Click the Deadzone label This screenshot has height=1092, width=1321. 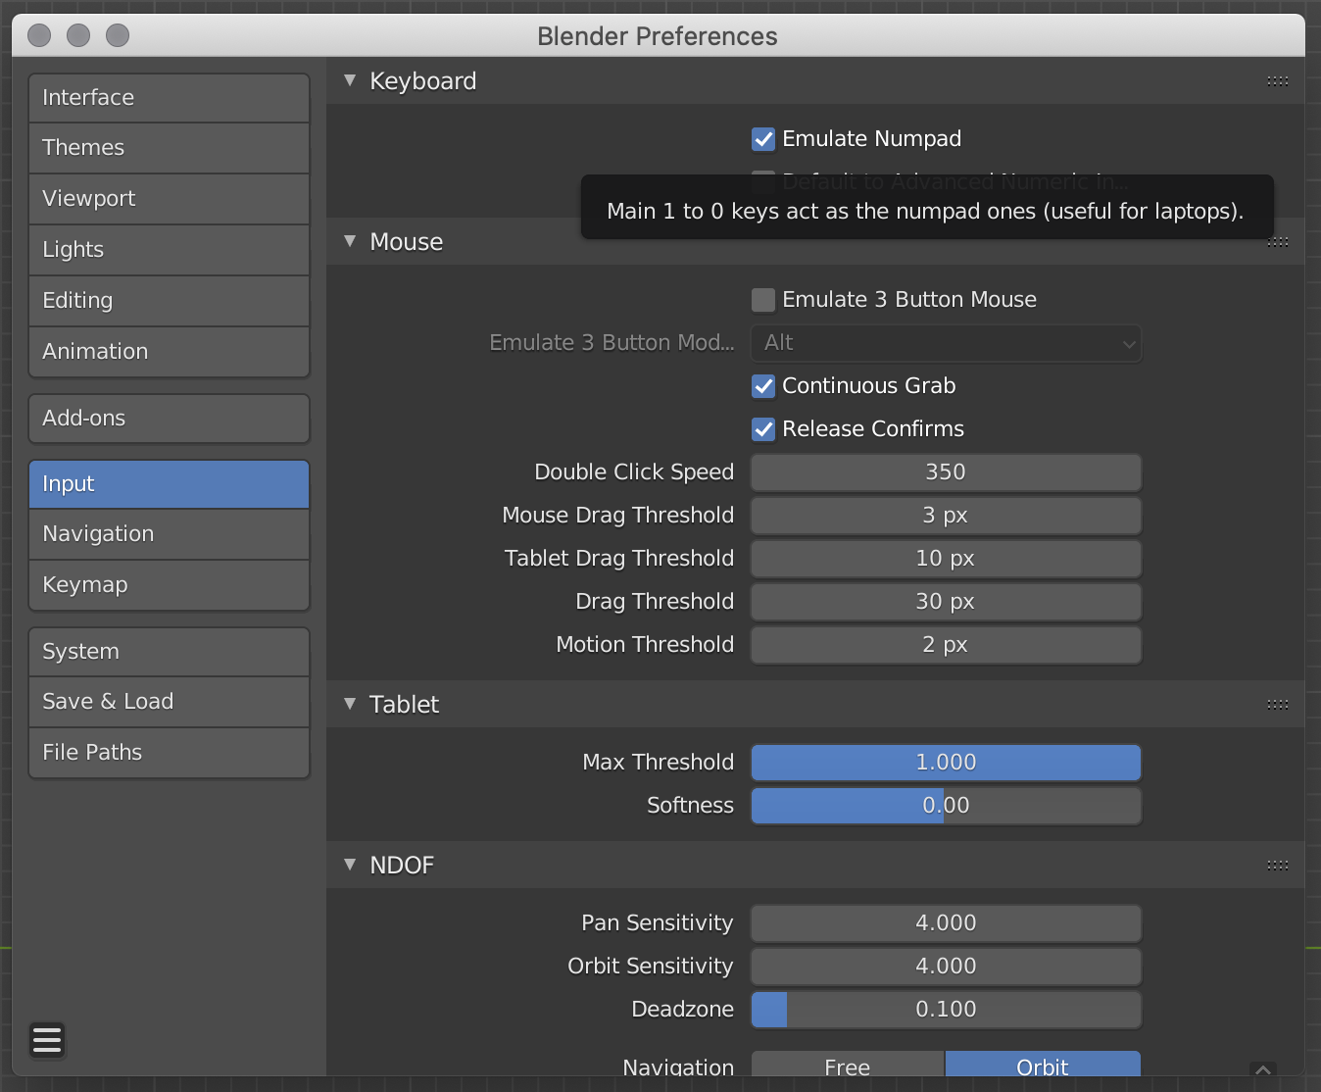[x=683, y=1010]
